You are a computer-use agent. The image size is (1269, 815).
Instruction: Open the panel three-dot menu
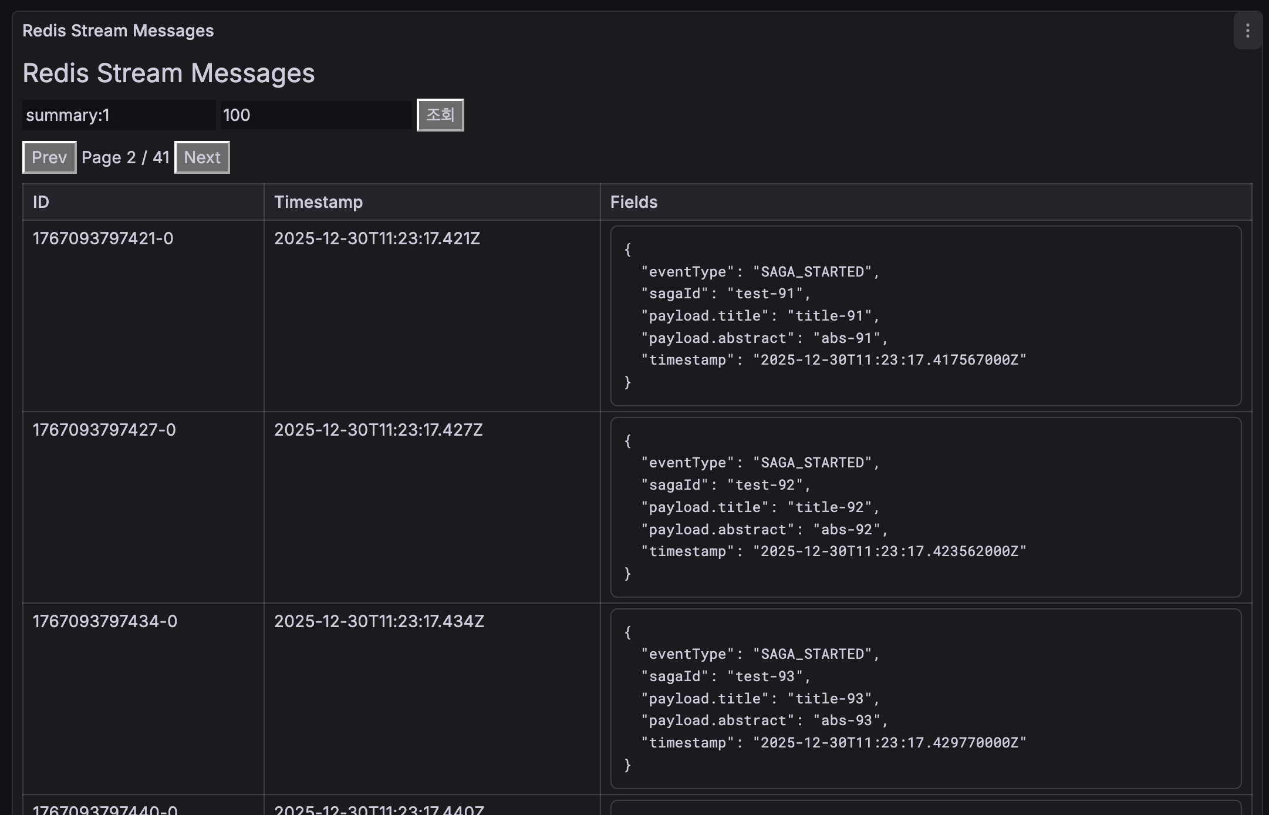(1247, 31)
